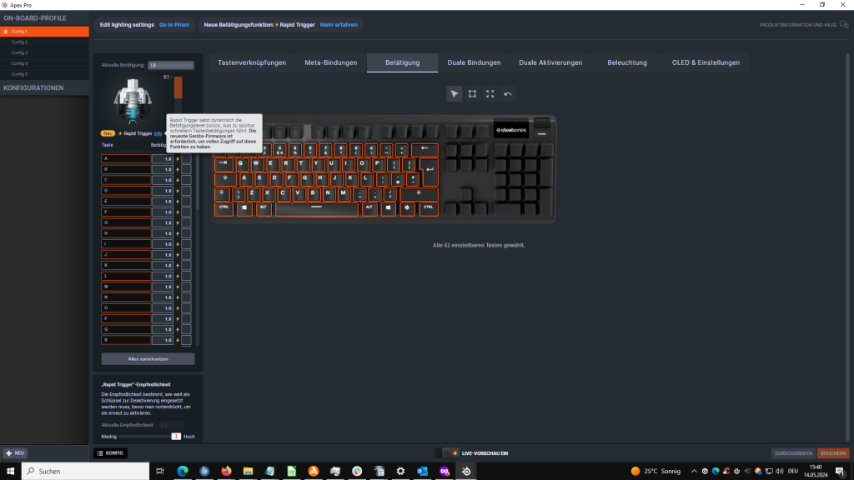The width and height of the screenshot is (854, 480).
Task: Create new config with NEU button
Action: click(x=15, y=452)
